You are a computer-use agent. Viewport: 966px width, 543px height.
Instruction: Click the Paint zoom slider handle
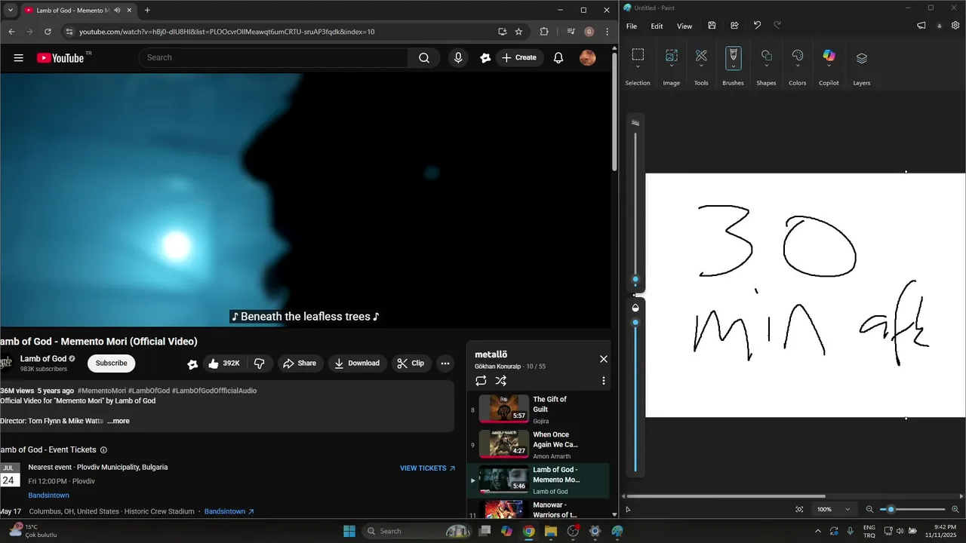click(x=891, y=510)
